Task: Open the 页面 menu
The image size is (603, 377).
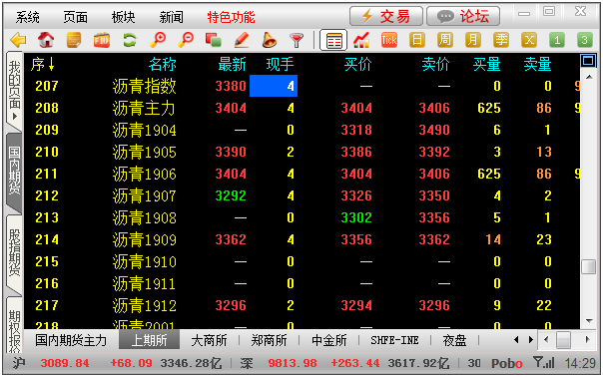Action: (x=76, y=17)
